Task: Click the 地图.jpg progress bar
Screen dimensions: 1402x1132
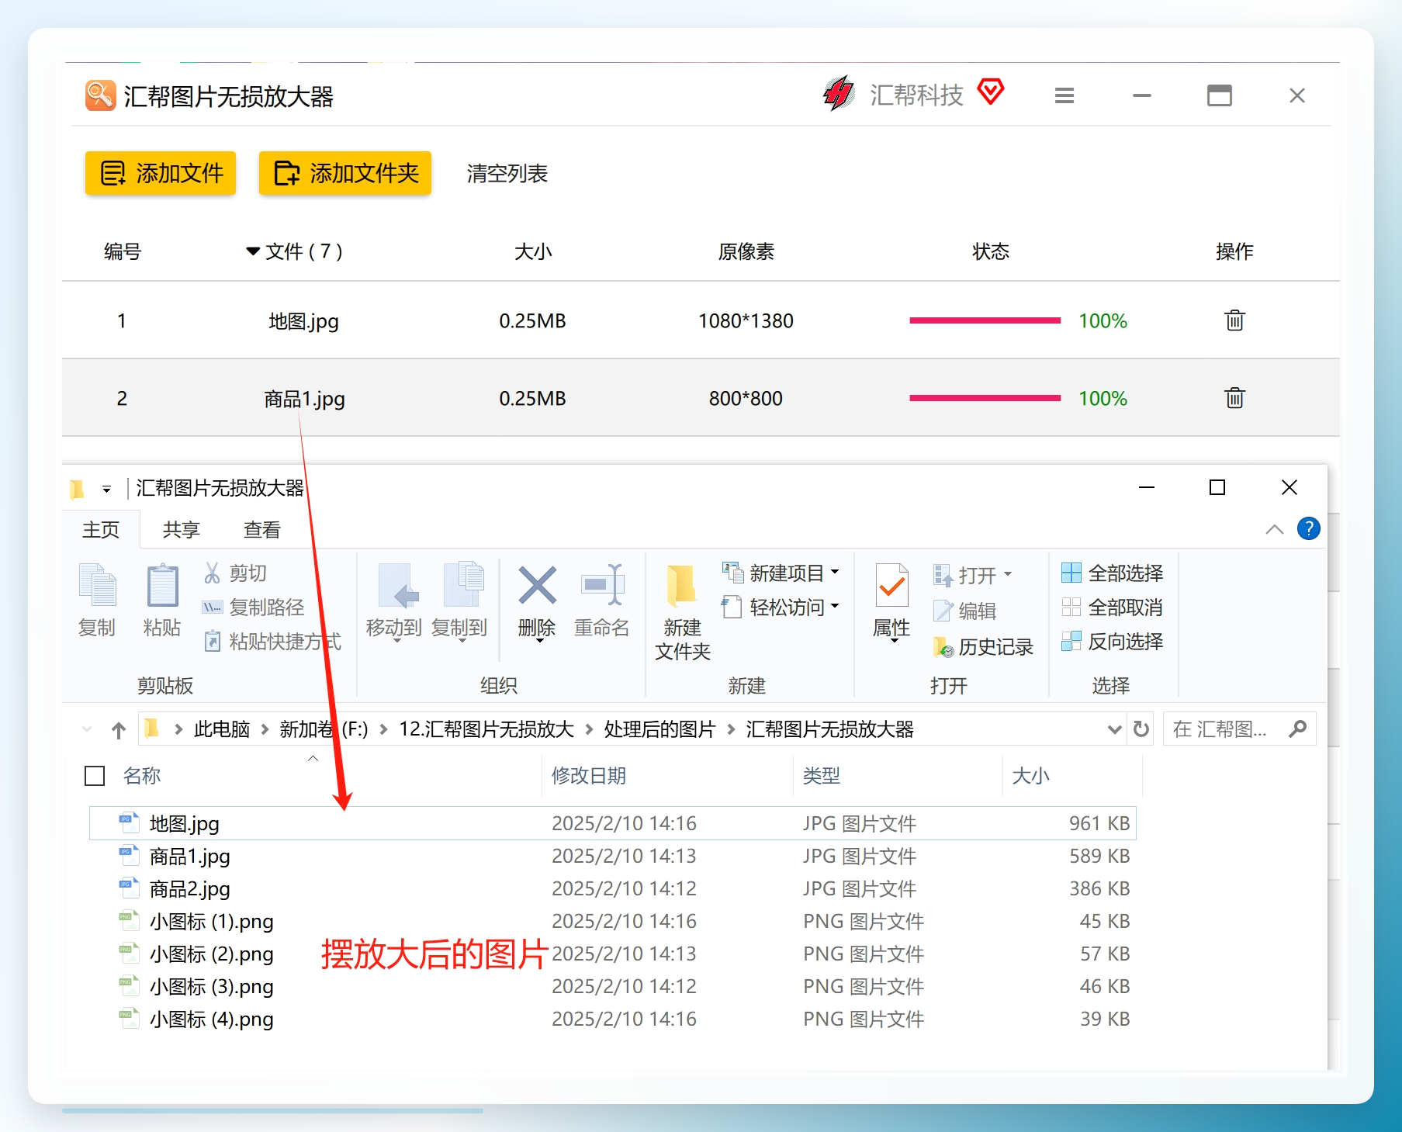Action: (x=985, y=320)
